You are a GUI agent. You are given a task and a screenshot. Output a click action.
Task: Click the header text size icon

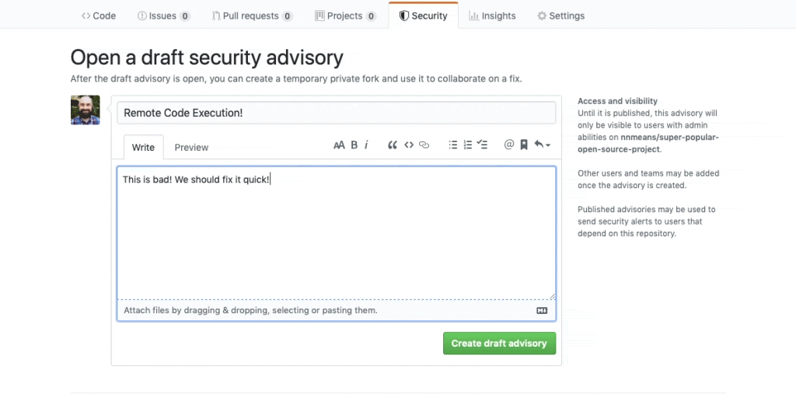click(x=339, y=145)
